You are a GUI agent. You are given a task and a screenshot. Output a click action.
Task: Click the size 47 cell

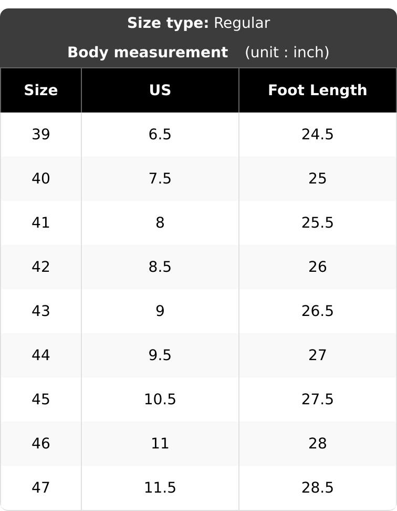pos(41,487)
